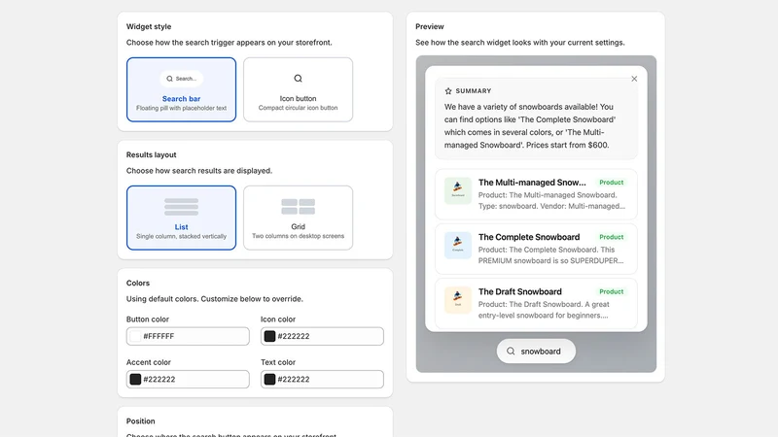Choose the List results layout
The width and height of the screenshot is (778, 437).
point(181,218)
